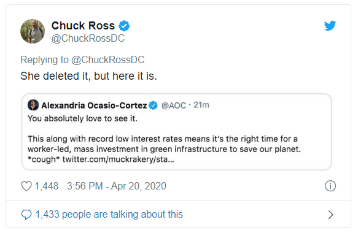
Task: Open the Chuck Ross display name
Action: [x=83, y=26]
